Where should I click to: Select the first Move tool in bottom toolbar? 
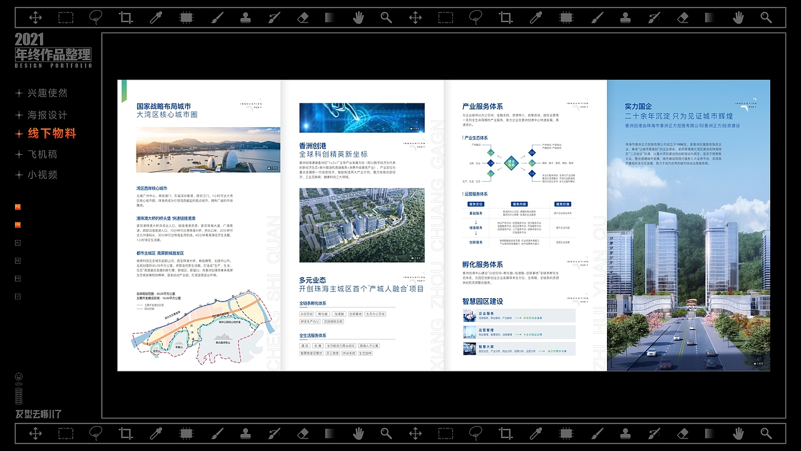tap(36, 433)
